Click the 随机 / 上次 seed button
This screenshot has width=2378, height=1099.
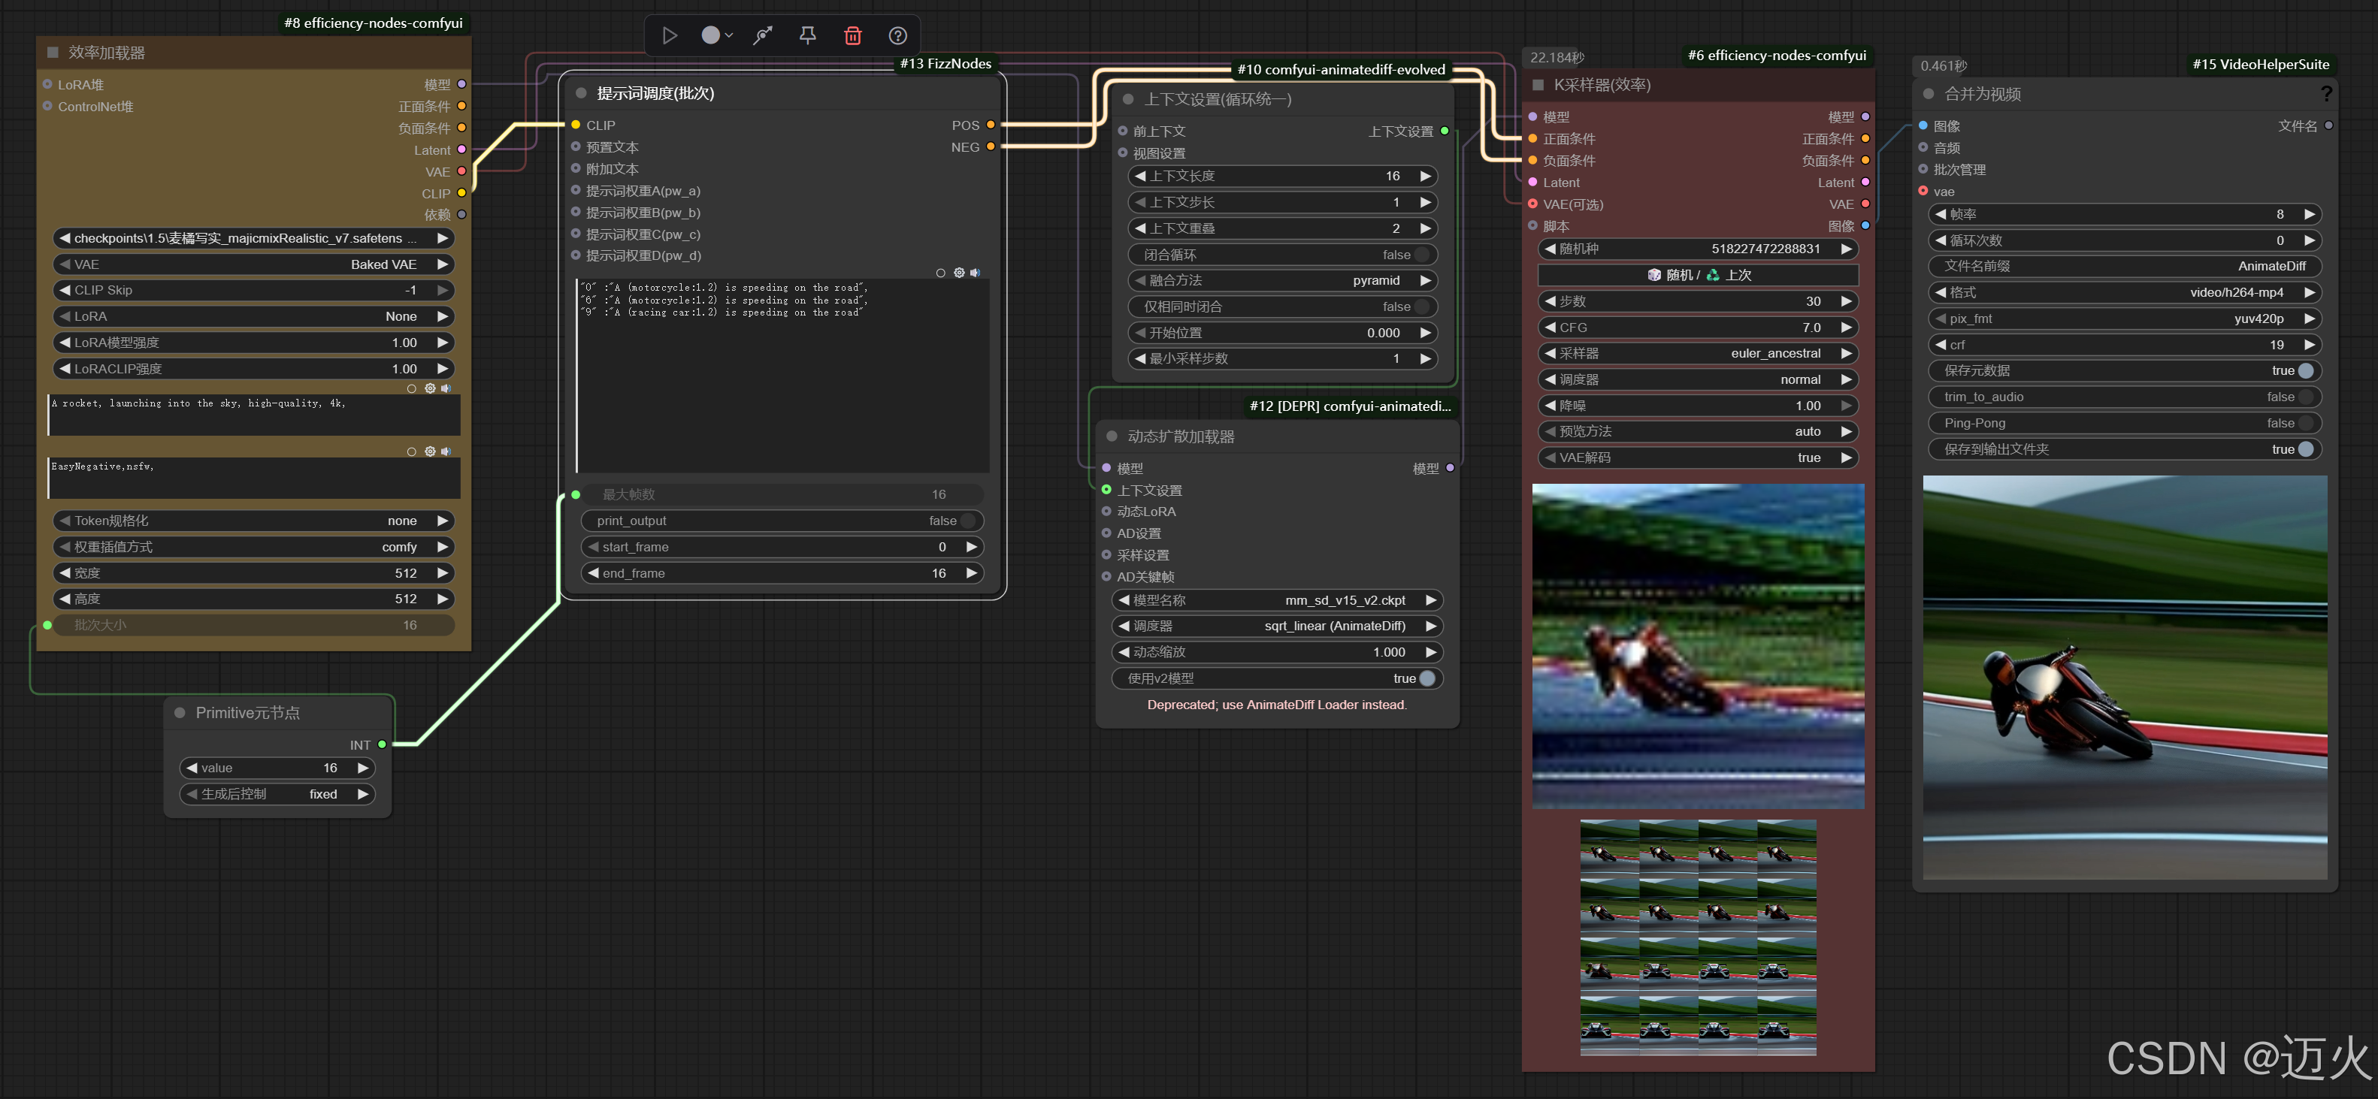[1699, 275]
